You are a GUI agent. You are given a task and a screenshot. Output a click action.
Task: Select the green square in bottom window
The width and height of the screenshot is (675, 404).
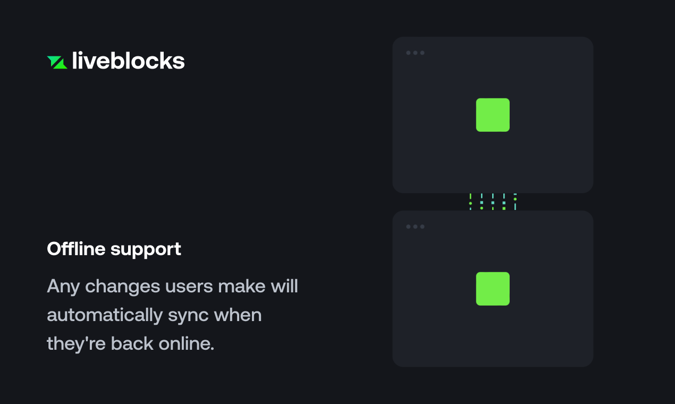coord(493,289)
